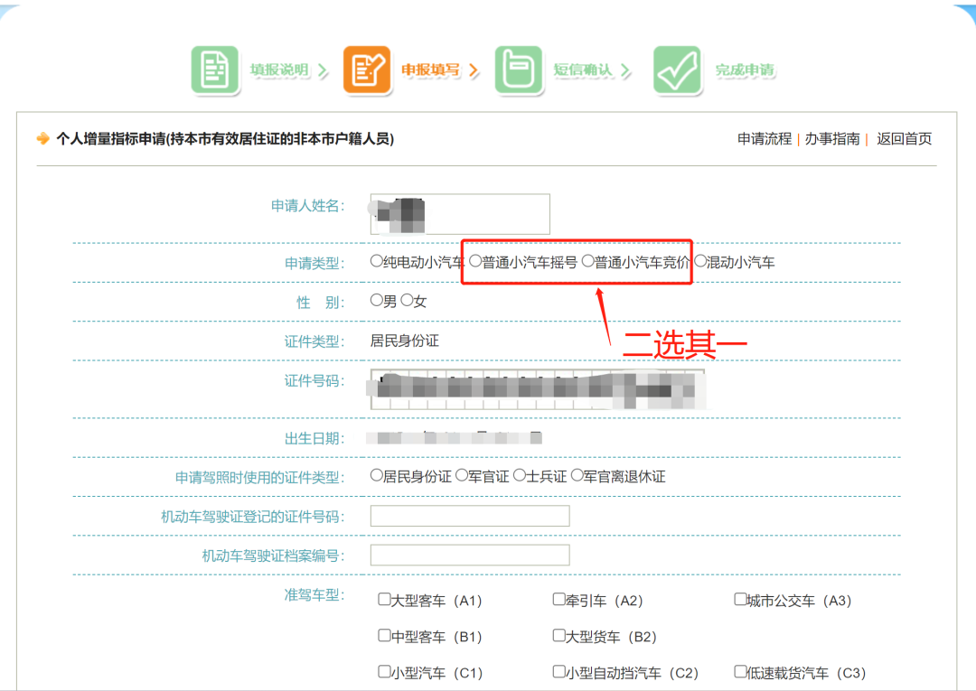The image size is (976, 691).
Task: Click the 短信确认 phone step icon
Action: (519, 70)
